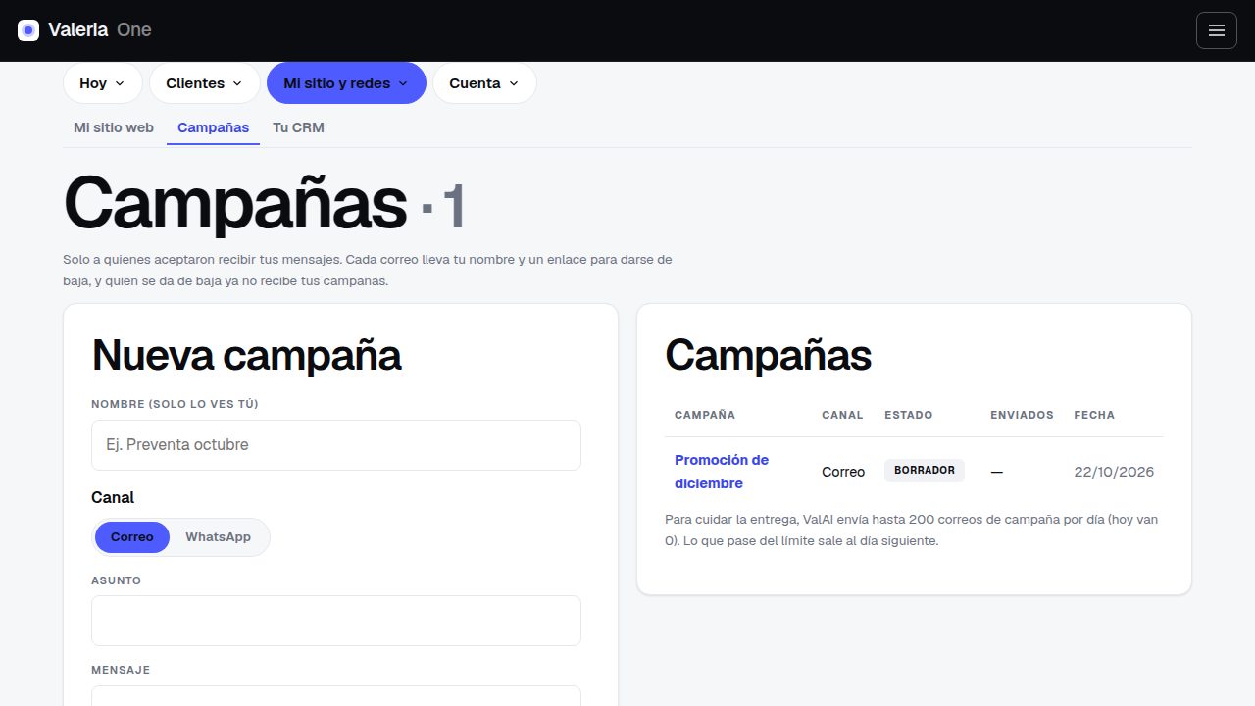Click the BORRADOR status badge
The image size is (1255, 706).
click(x=925, y=471)
